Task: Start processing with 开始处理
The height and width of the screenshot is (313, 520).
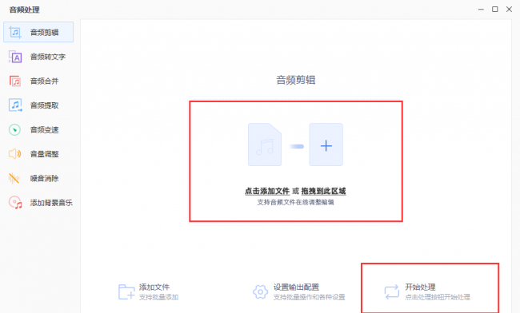Action: coord(420,287)
